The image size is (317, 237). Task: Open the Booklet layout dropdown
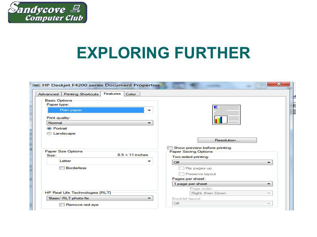point(222,203)
